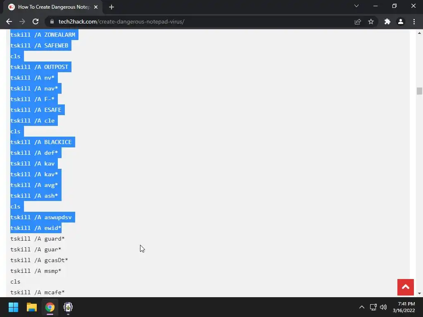This screenshot has height=317, width=423.
Task: Click the line 'tskill /A nv*'
Action: (32, 78)
